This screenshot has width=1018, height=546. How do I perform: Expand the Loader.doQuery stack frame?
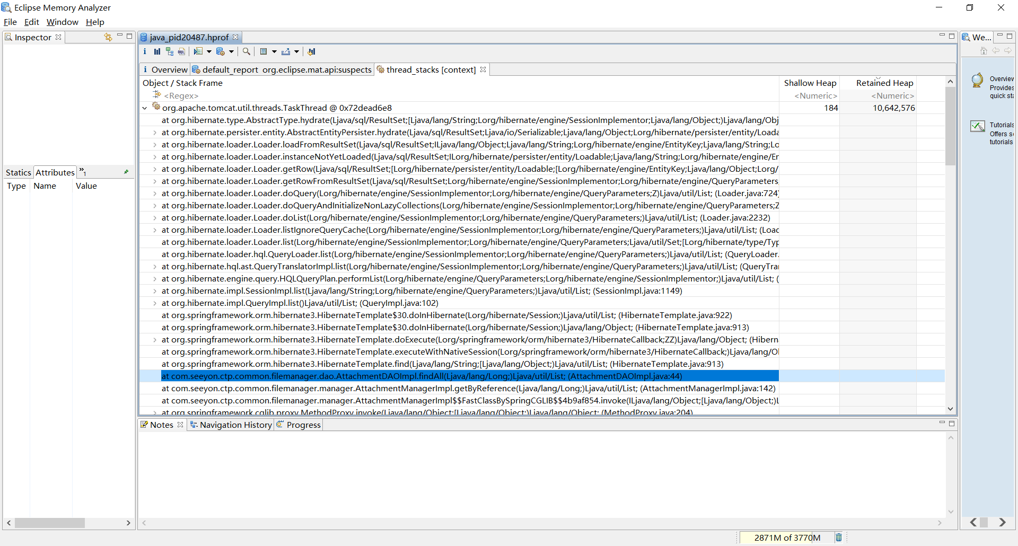point(155,193)
